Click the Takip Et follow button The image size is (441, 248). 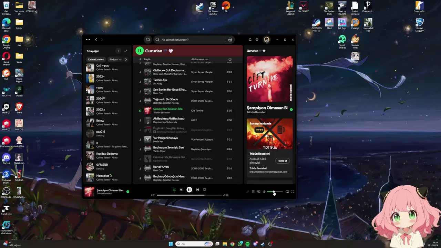pos(283,161)
